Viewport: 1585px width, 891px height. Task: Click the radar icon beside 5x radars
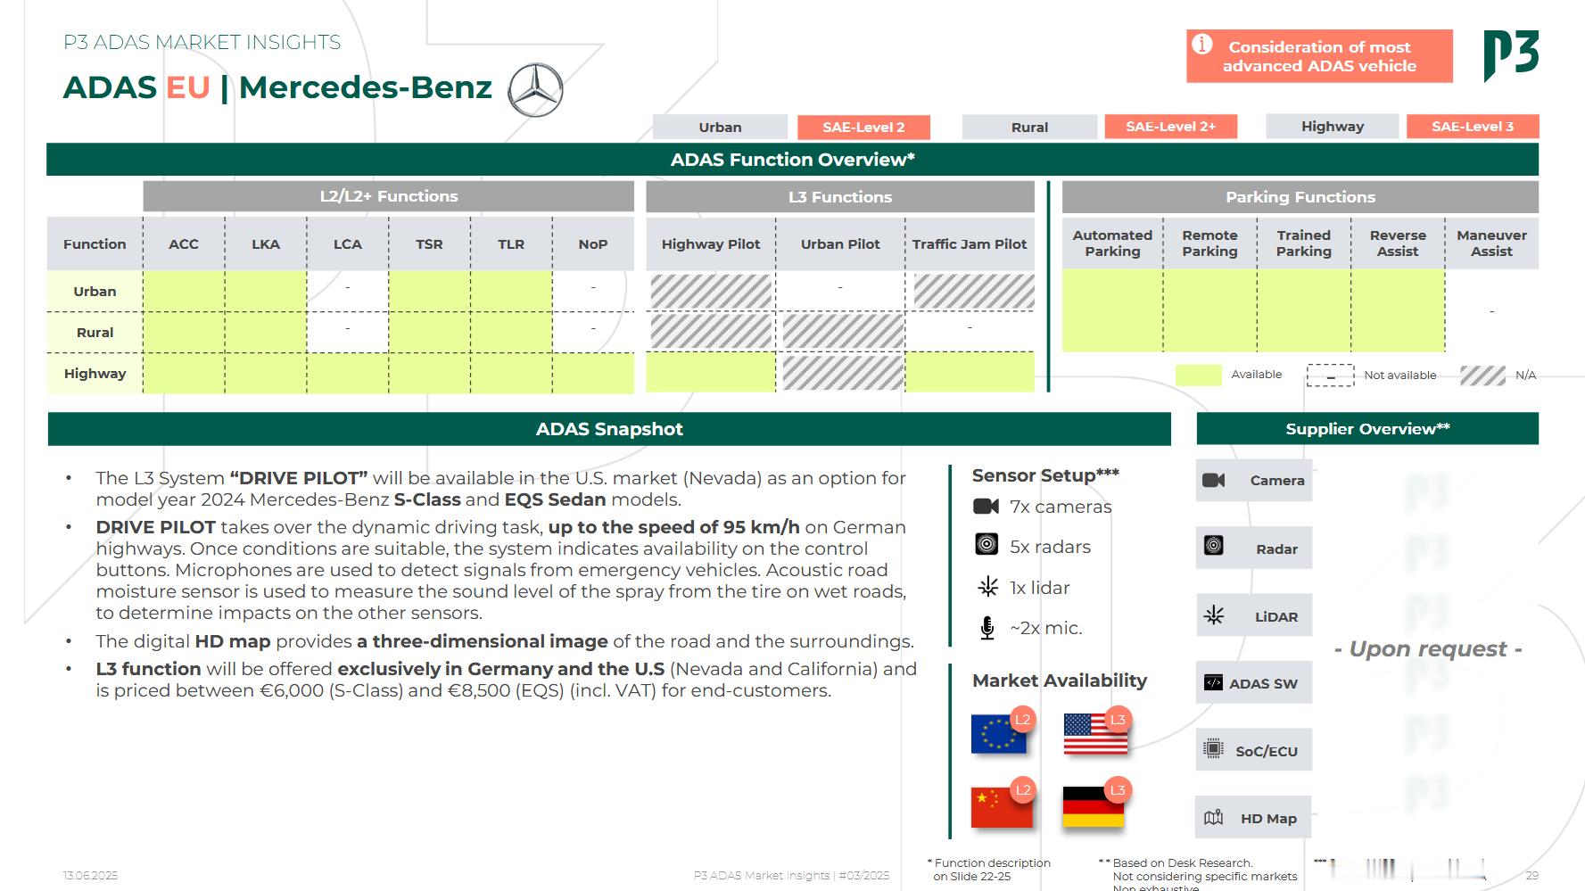point(986,544)
